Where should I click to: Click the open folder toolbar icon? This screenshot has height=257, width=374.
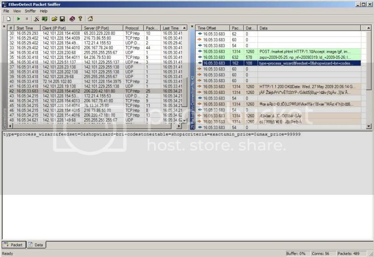pos(54,19)
